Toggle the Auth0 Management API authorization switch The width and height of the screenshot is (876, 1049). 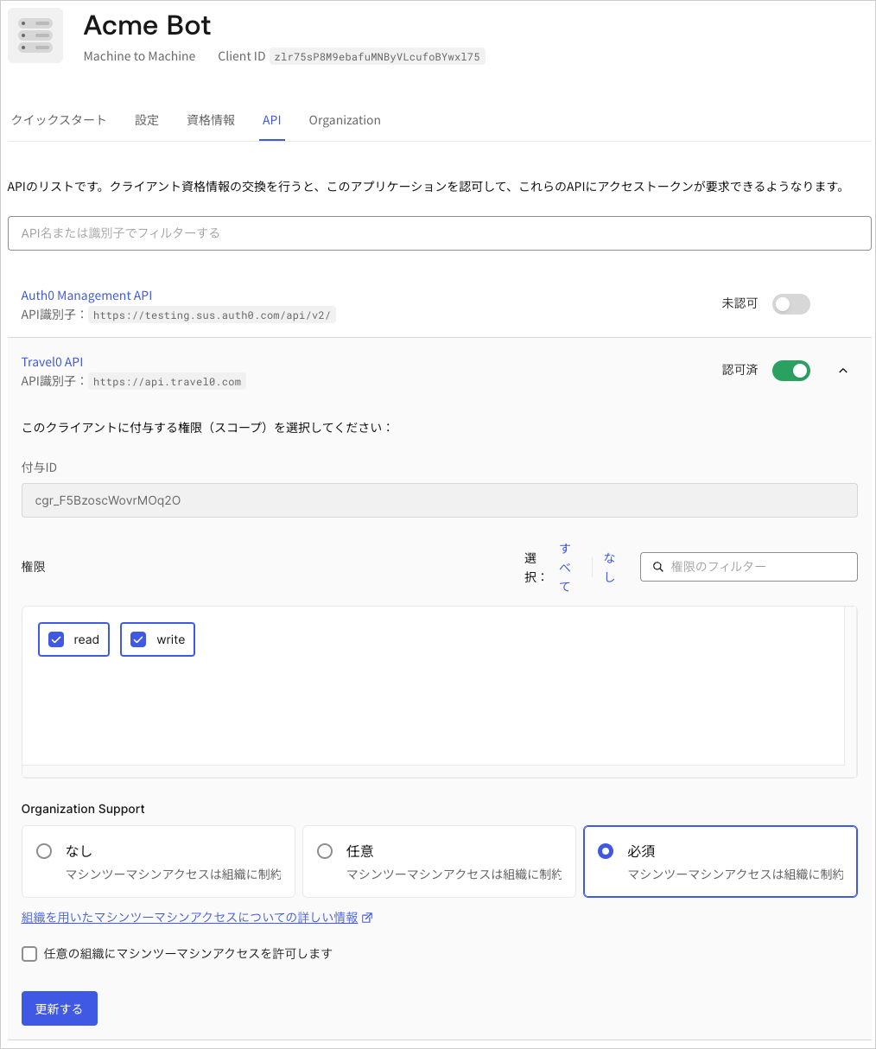[790, 304]
